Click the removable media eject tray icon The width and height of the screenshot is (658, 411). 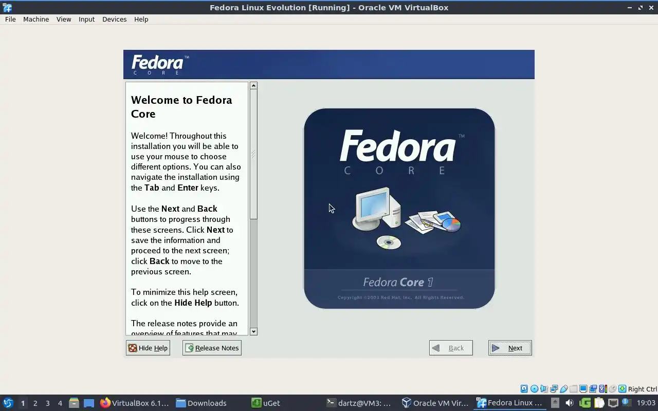click(555, 403)
